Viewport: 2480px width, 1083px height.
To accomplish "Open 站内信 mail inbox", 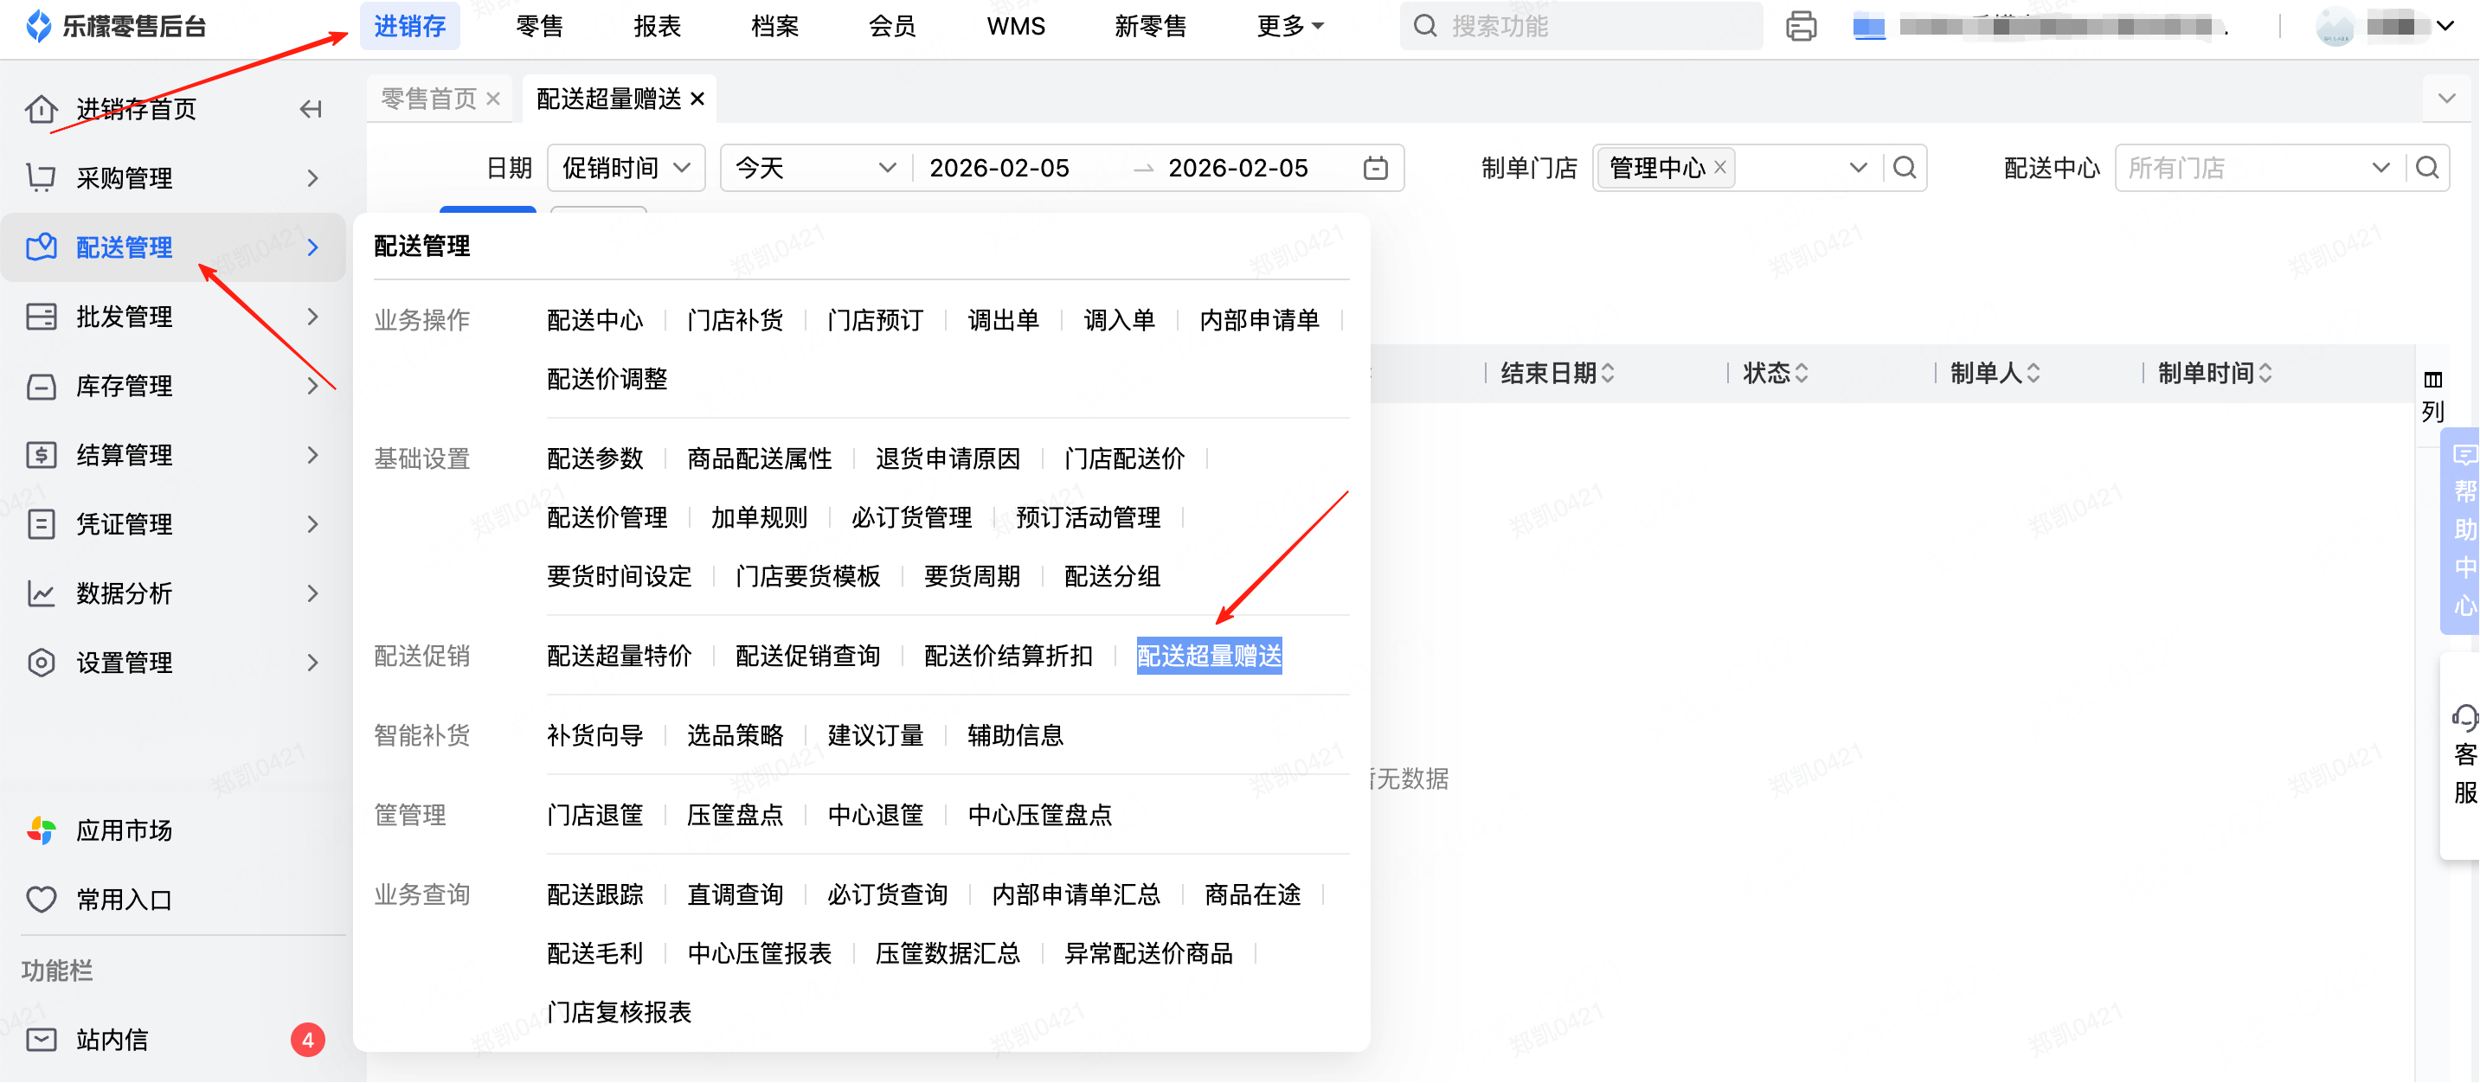I will point(112,1040).
